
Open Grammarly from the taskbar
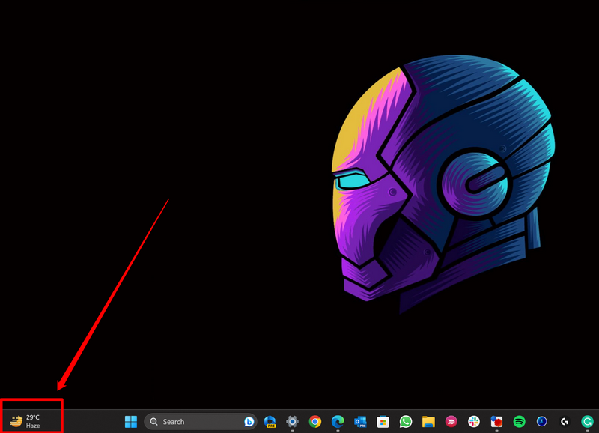coord(588,422)
